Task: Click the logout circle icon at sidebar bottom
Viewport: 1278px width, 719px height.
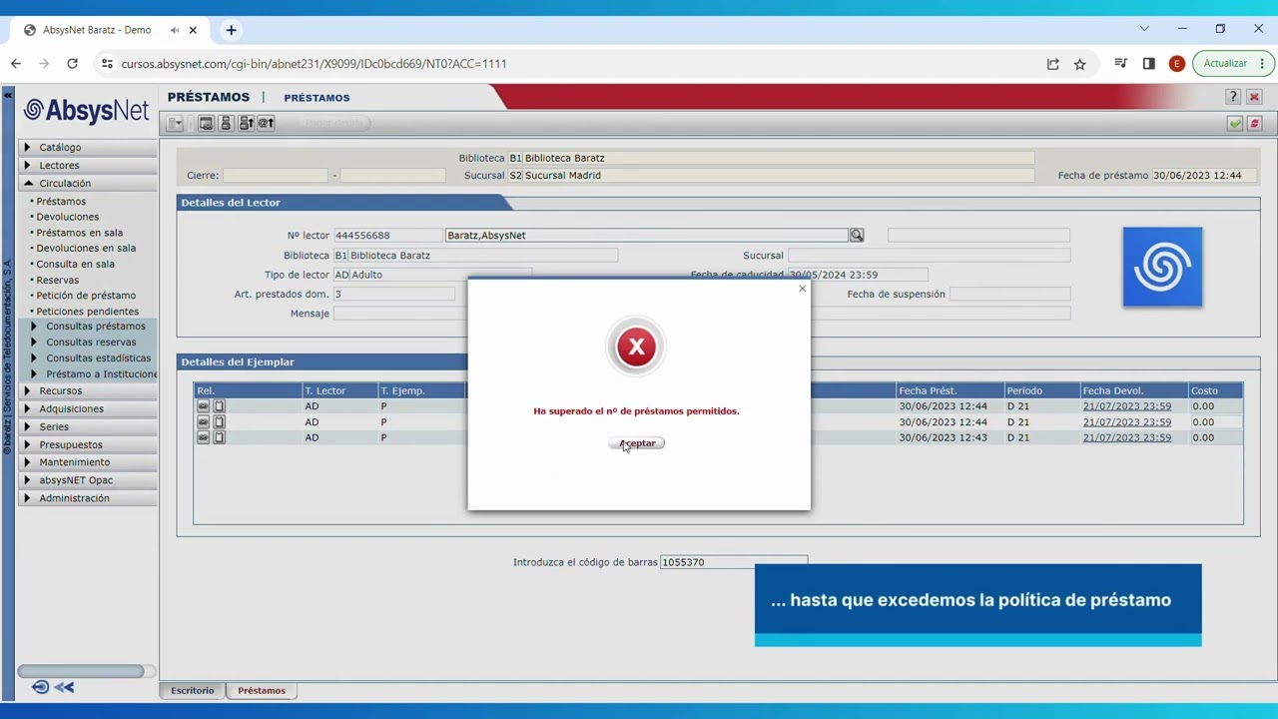Action: point(40,687)
